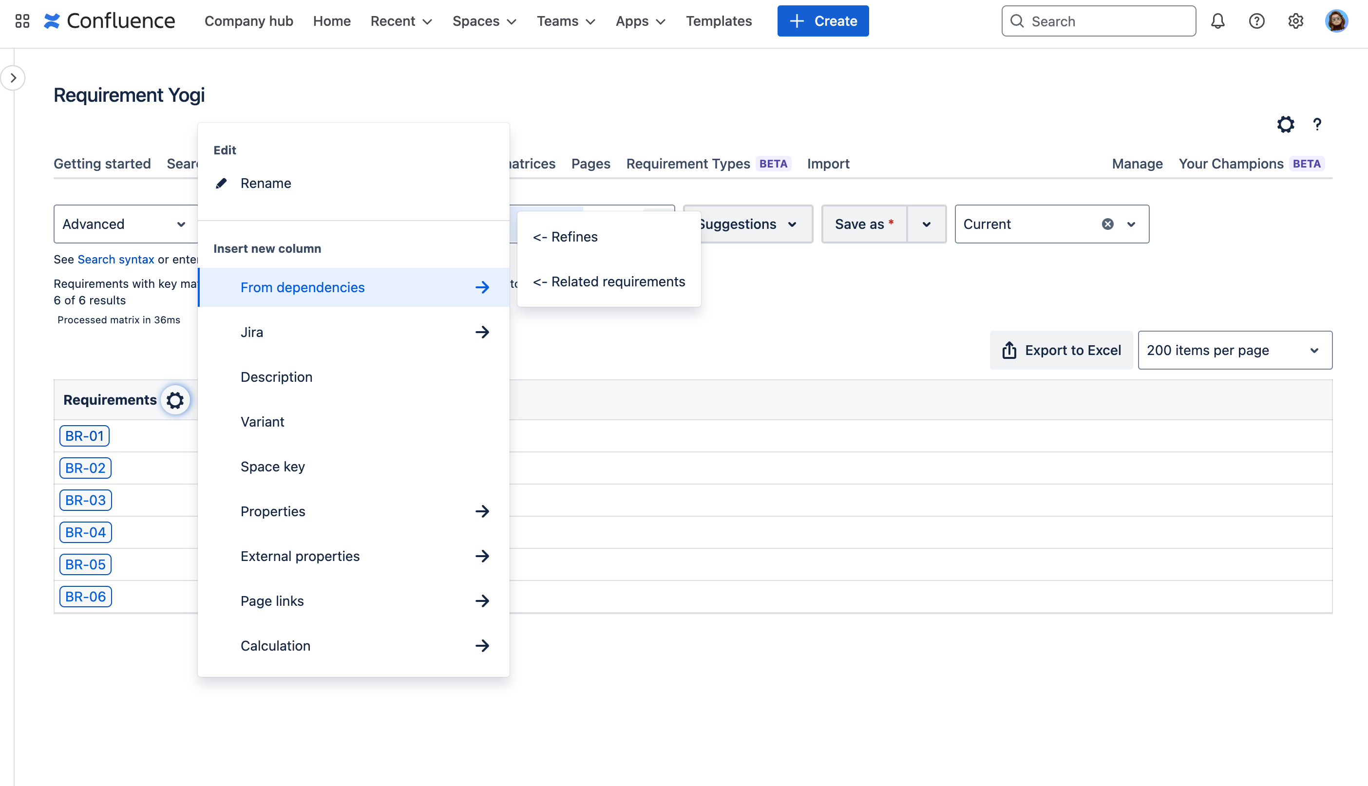Open the Suggestions dropdown
This screenshot has width=1368, height=786.
747,224
